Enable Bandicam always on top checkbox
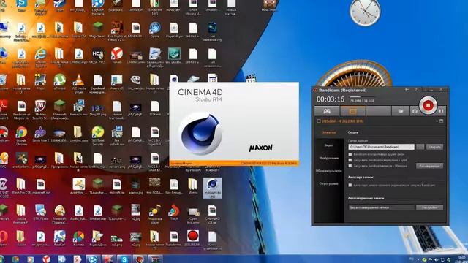Viewport: 468px width, 263px height. tap(350, 154)
